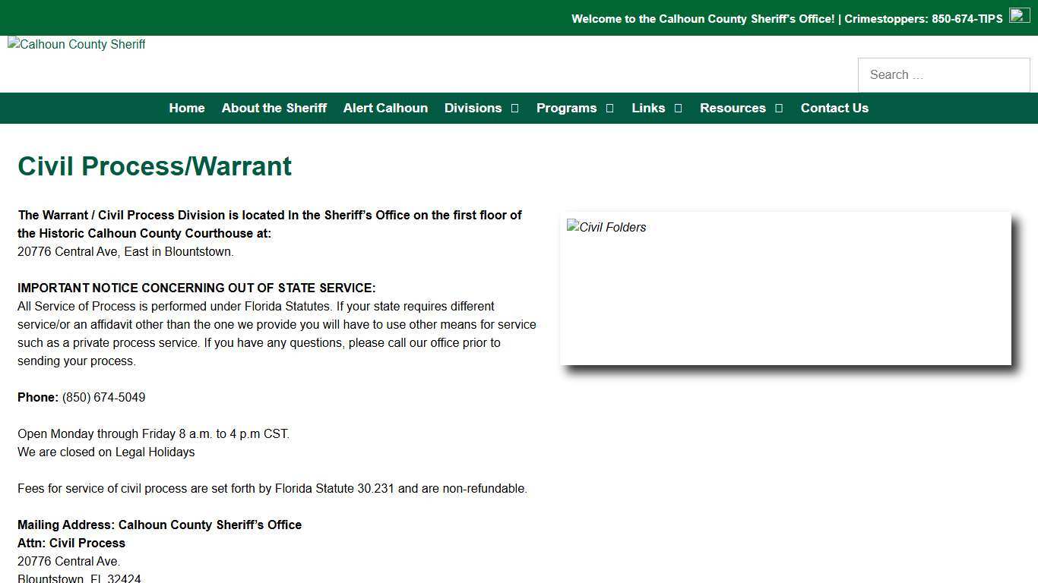Select the Home navigation item
Viewport: 1038px width, 583px height.
pyautogui.click(x=187, y=108)
